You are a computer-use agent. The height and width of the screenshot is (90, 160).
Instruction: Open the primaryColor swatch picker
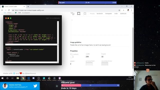(x=89, y=64)
